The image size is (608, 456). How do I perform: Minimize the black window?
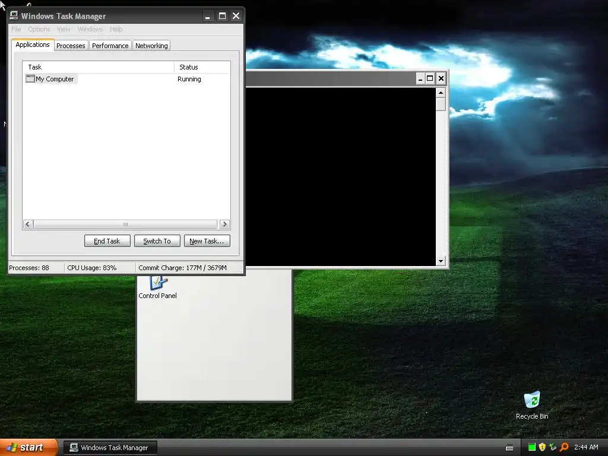click(420, 79)
